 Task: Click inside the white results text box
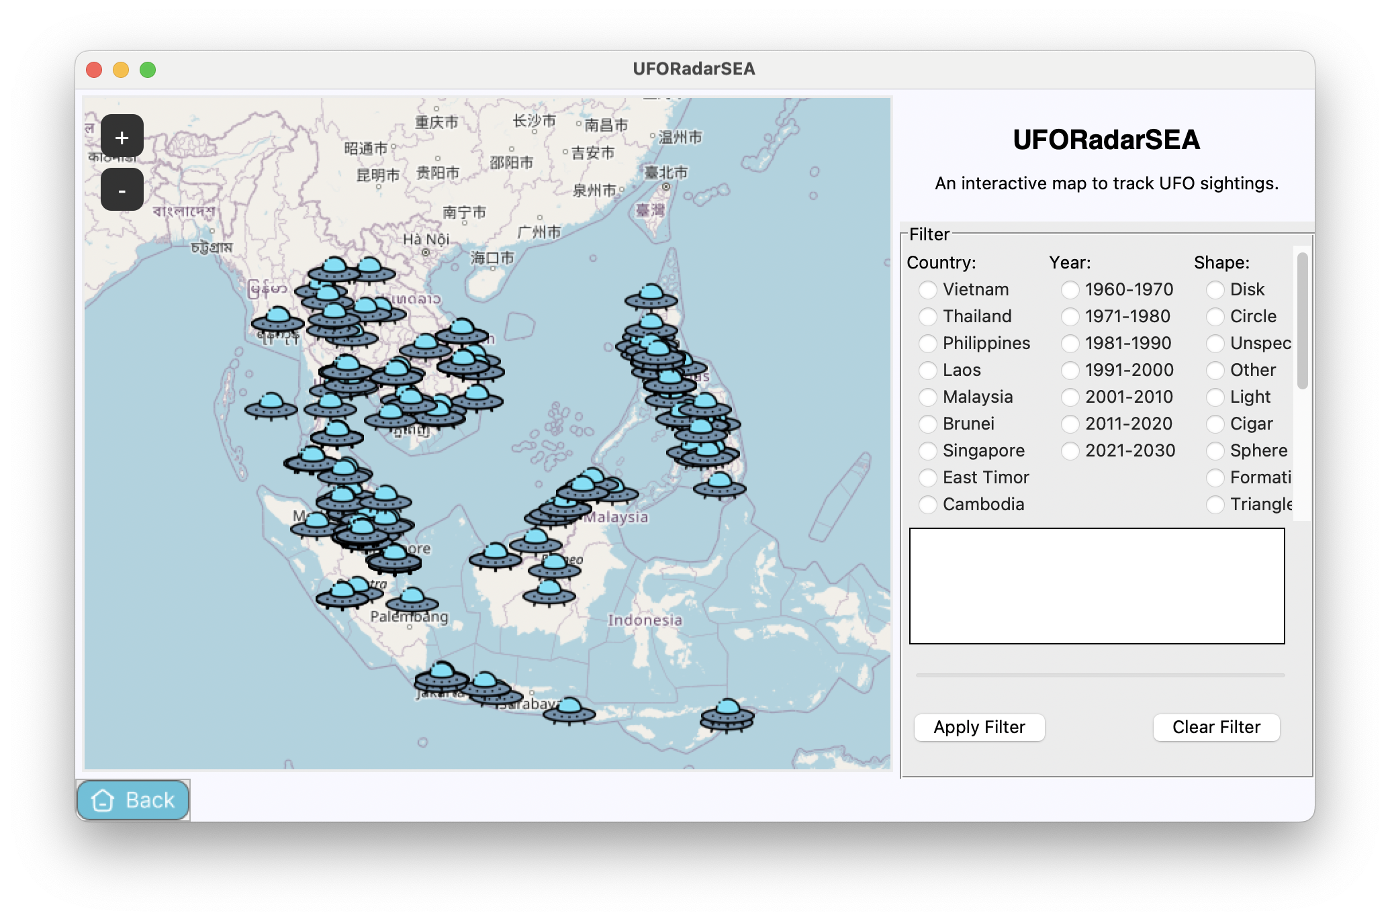pyautogui.click(x=1097, y=585)
